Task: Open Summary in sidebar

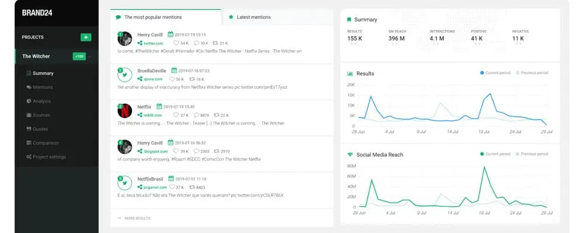Action: pyautogui.click(x=43, y=74)
